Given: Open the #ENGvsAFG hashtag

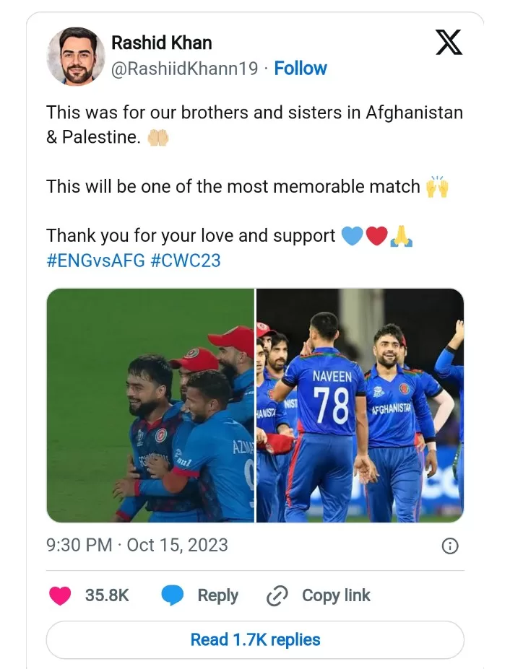Looking at the screenshot, I should (x=95, y=260).
